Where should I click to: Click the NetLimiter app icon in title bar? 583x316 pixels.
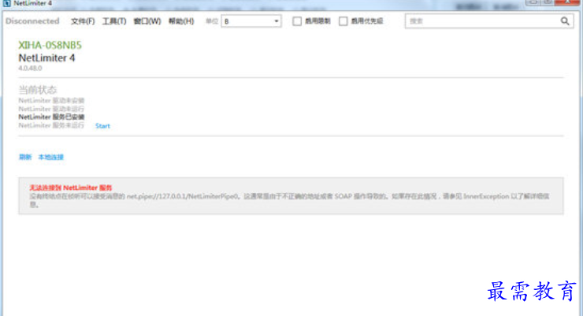tap(6, 3)
